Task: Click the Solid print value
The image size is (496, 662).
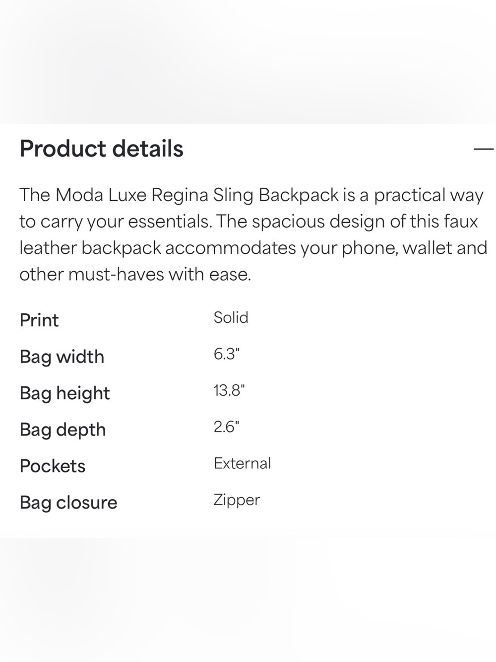Action: pyautogui.click(x=231, y=317)
